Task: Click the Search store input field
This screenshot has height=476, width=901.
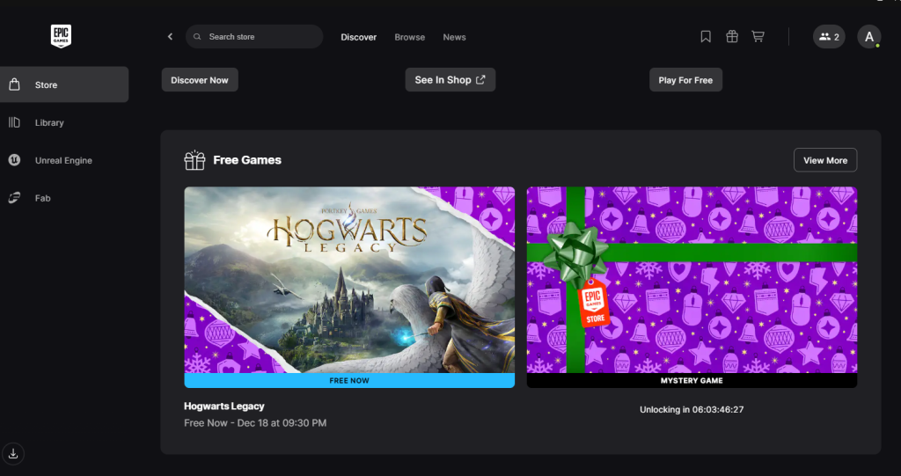Action: (x=254, y=37)
